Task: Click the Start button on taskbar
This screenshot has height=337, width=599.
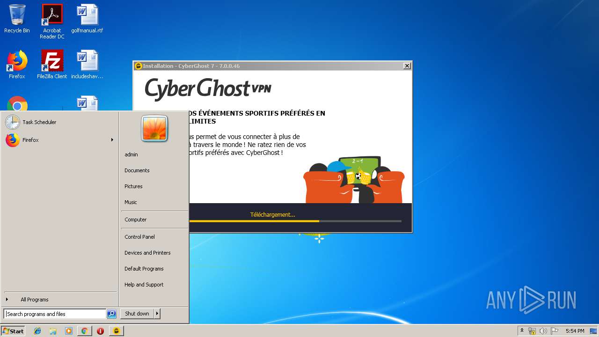Action: coord(13,331)
